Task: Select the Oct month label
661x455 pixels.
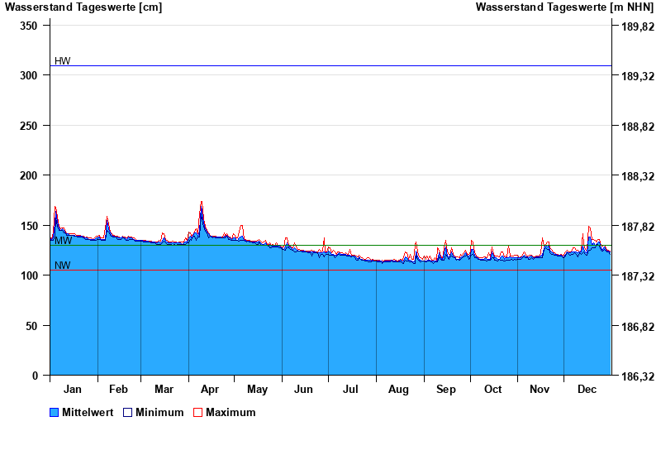Action: (493, 390)
